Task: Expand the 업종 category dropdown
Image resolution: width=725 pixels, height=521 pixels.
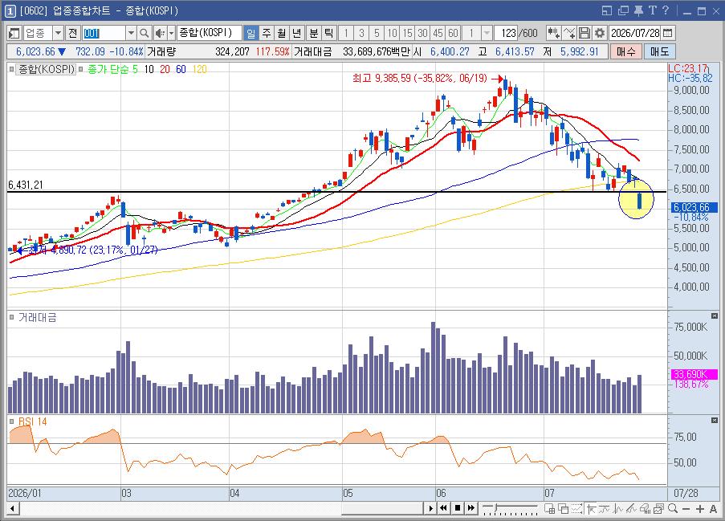Action: click(x=58, y=33)
